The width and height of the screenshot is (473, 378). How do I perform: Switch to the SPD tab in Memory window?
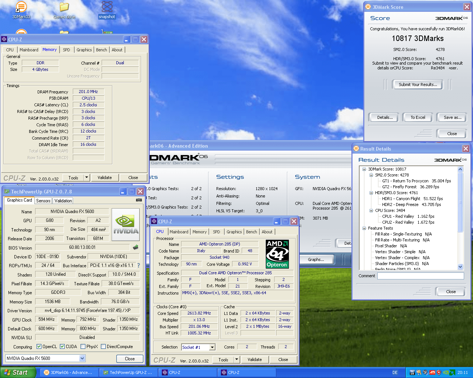[67, 50]
